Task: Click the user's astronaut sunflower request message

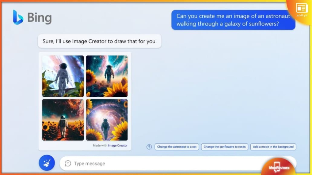Action: [233, 20]
